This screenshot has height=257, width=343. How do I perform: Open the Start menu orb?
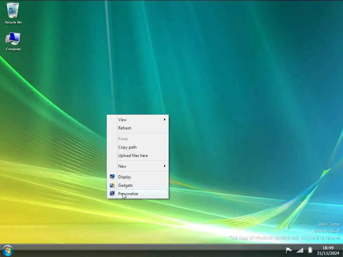tap(8, 251)
